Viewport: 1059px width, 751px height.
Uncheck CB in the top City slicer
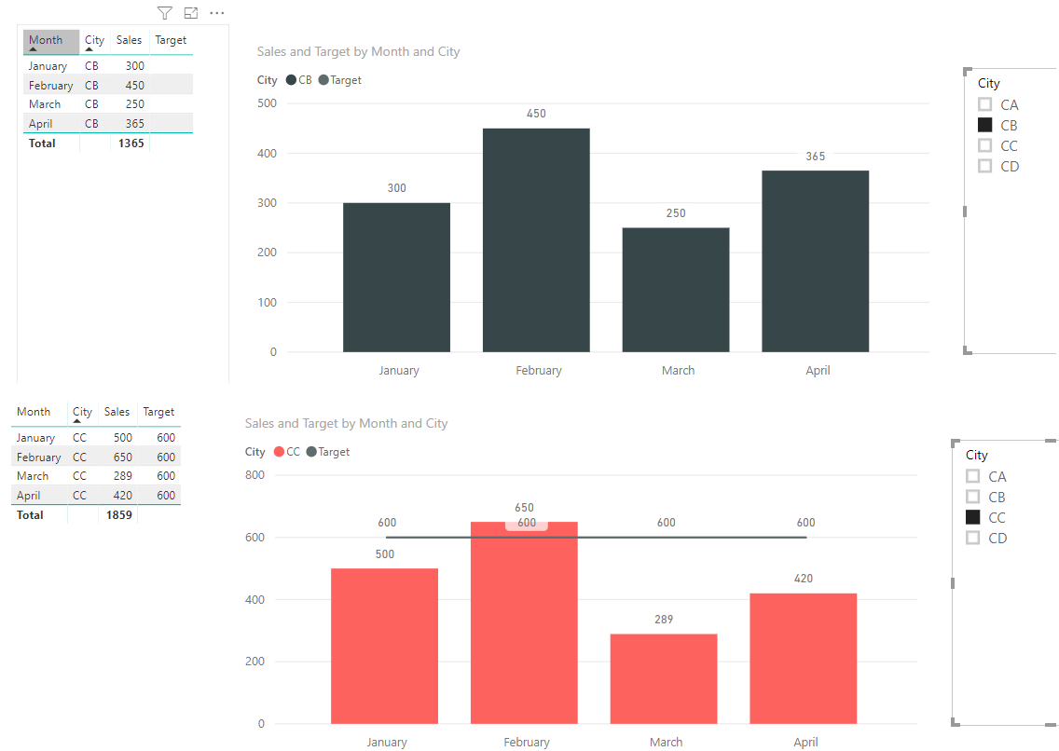984,125
